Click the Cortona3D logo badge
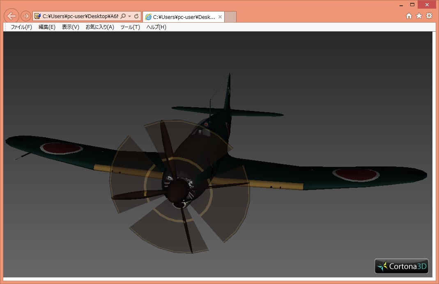 click(401, 266)
